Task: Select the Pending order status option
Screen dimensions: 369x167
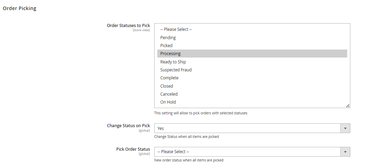Action: click(x=168, y=37)
